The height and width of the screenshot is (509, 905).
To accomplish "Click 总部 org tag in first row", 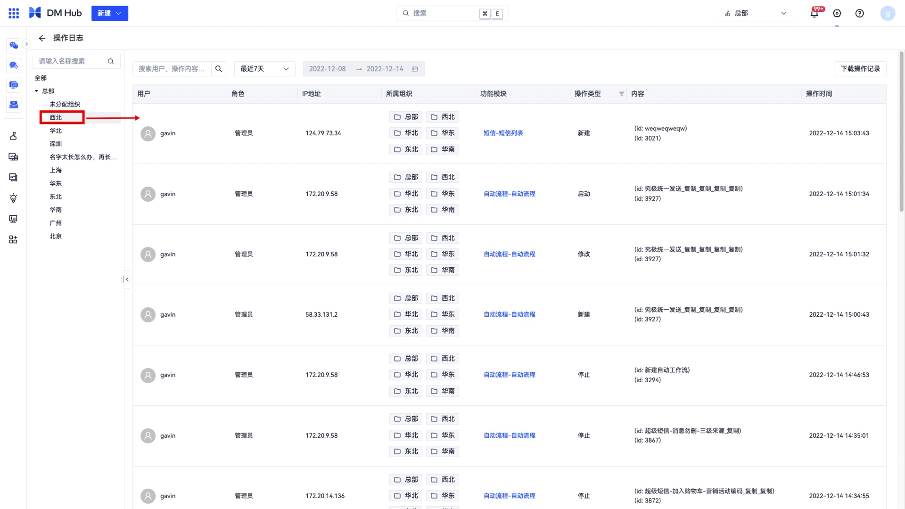I will pyautogui.click(x=406, y=117).
